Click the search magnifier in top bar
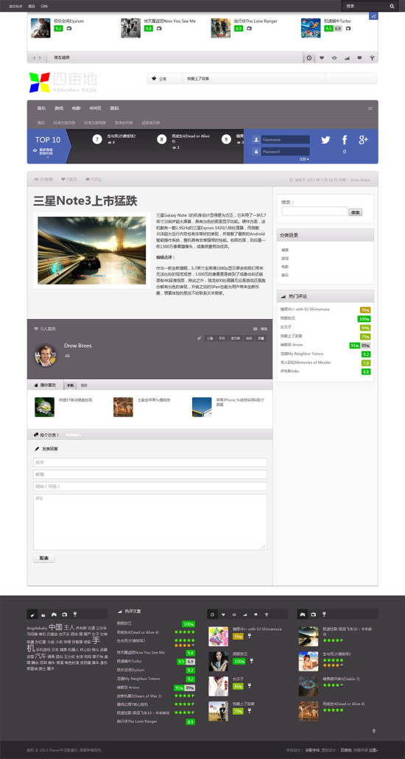405x759 pixels. (392, 7)
